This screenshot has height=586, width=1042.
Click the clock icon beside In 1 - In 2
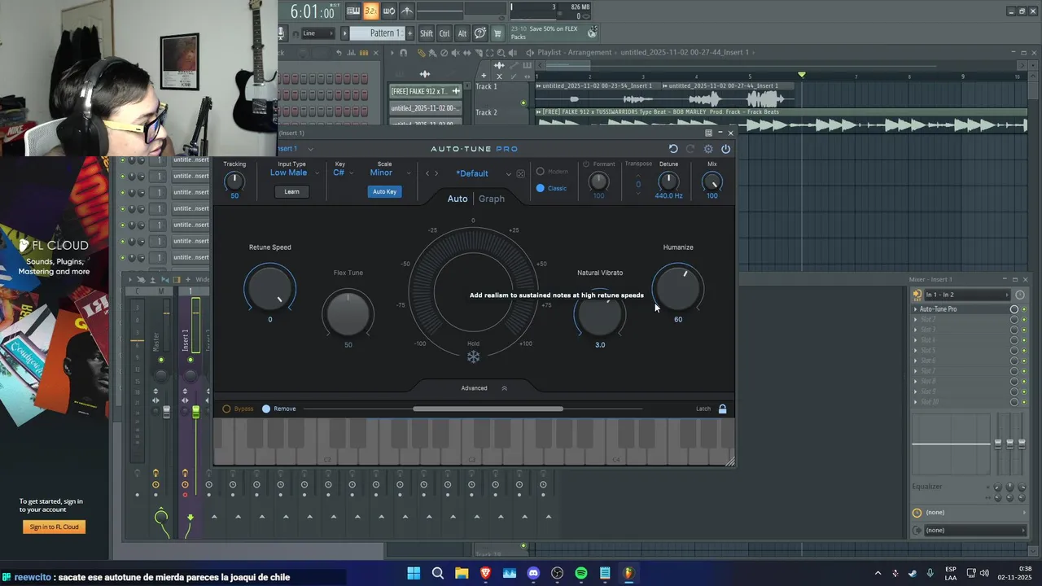tap(1020, 295)
